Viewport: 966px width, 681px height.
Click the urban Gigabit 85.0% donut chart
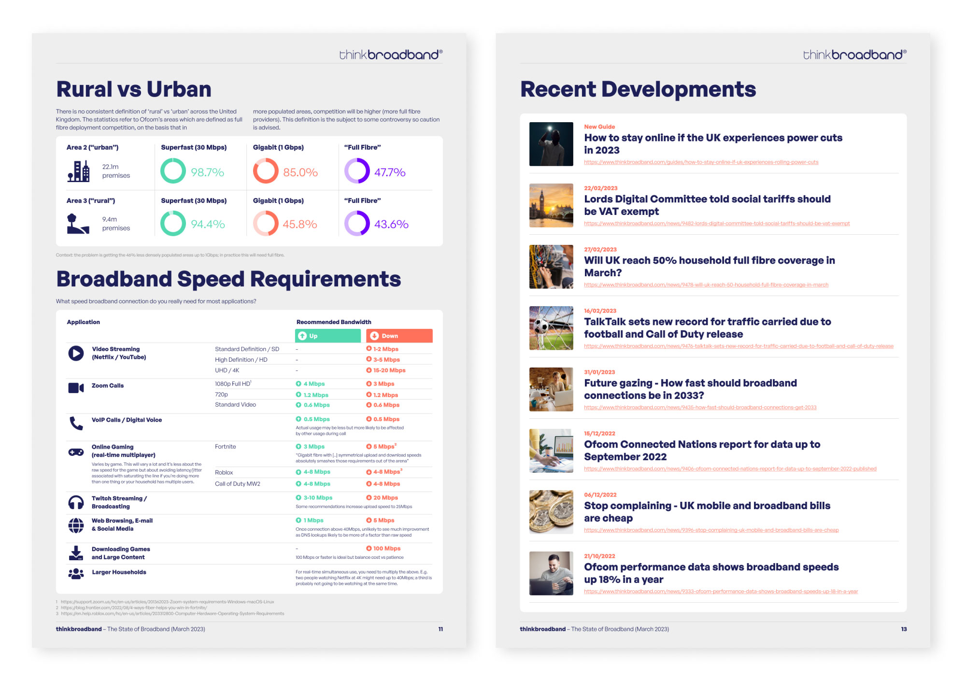(266, 171)
